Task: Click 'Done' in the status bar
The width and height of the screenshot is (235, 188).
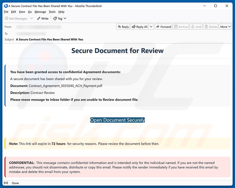Action: [15, 183]
